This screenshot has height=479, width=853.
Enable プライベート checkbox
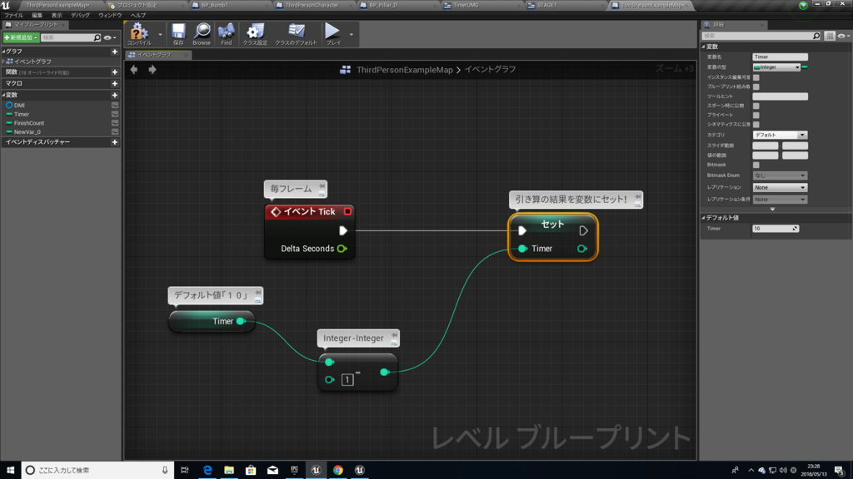click(756, 115)
